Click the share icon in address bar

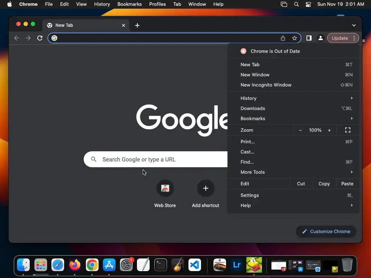pyautogui.click(x=283, y=38)
